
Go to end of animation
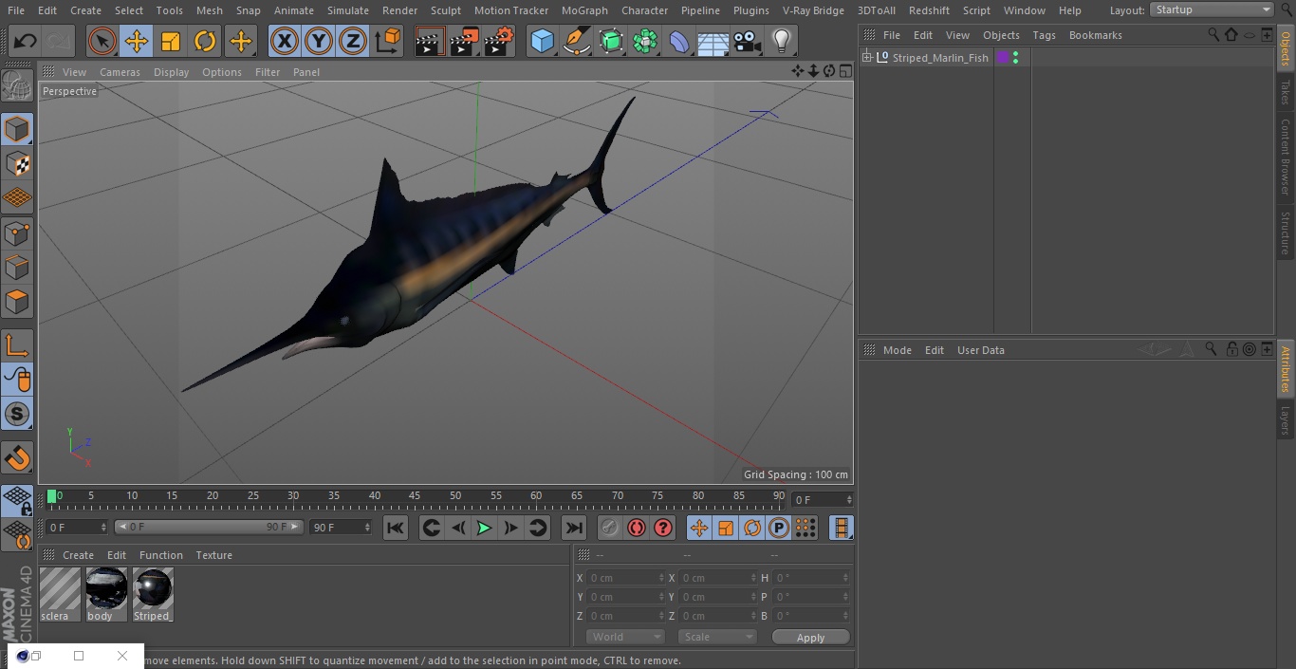tap(574, 528)
